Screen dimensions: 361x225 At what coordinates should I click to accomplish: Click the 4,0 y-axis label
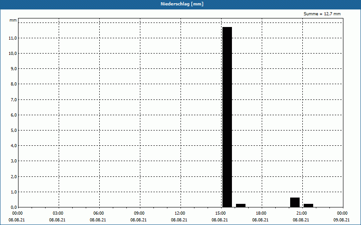click(14, 146)
